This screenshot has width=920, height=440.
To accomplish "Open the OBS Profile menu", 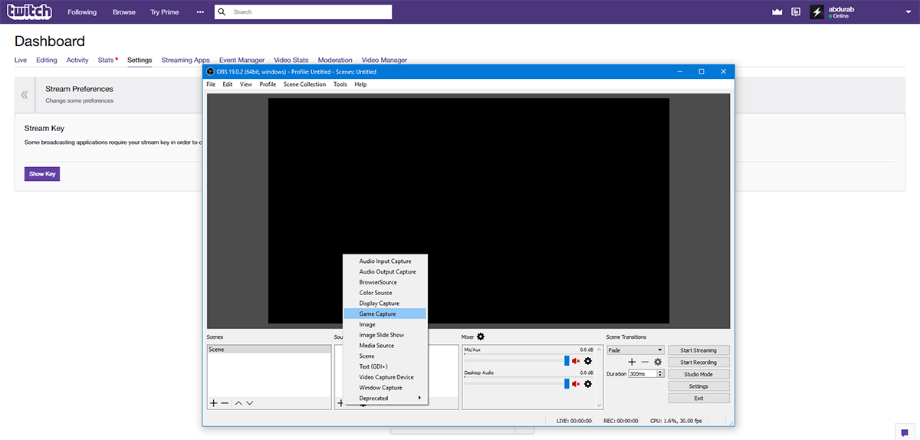I will click(x=268, y=84).
